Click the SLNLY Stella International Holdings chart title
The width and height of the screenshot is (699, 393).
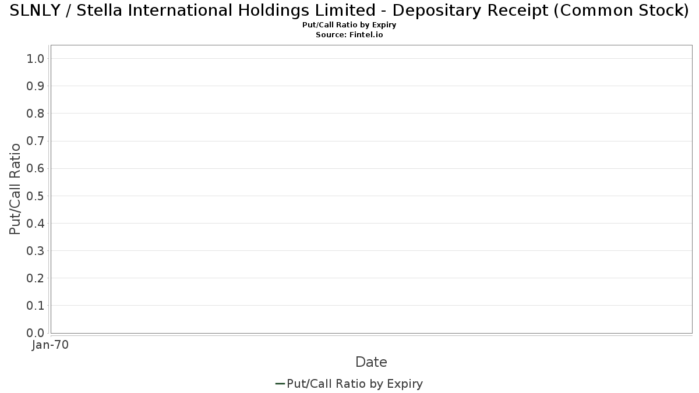pyautogui.click(x=349, y=10)
